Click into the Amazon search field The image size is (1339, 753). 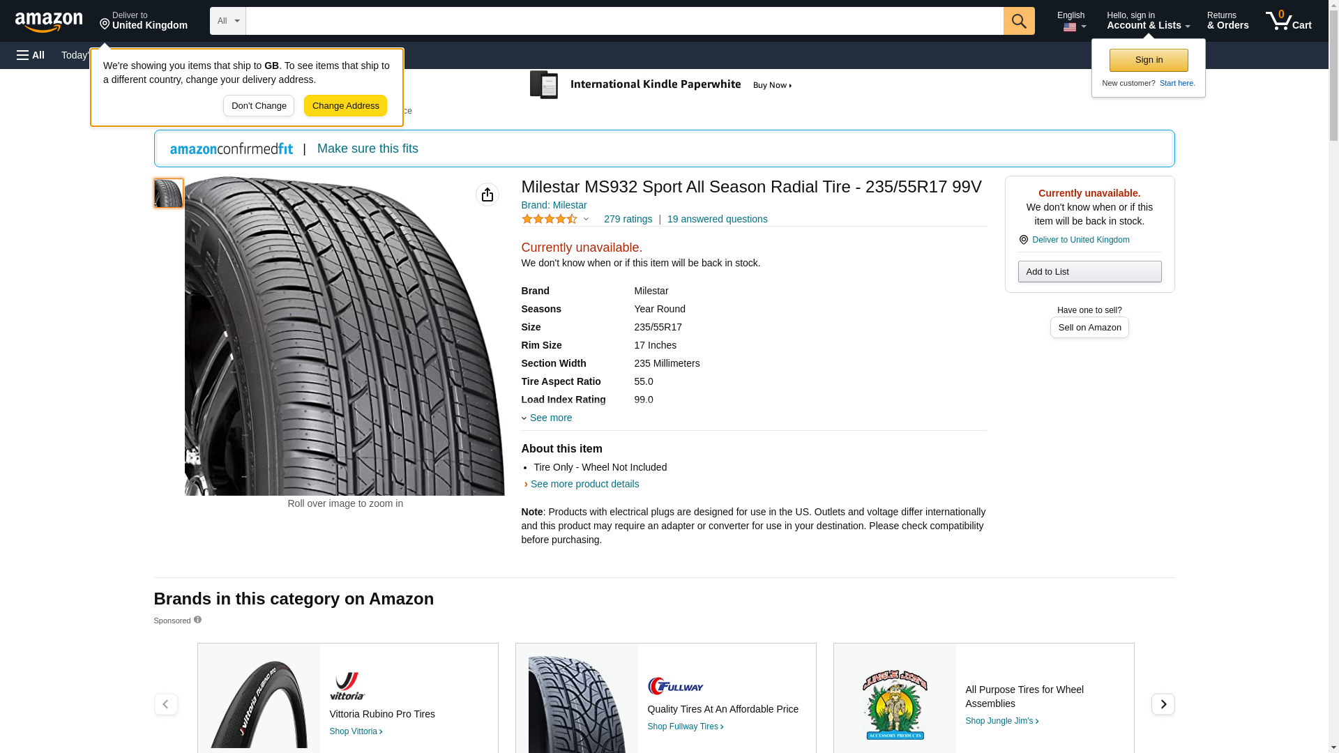pyautogui.click(x=624, y=21)
